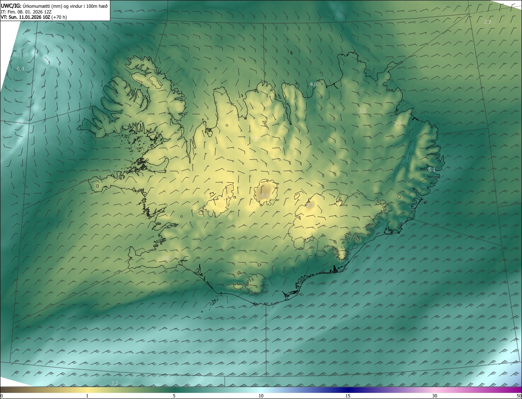Screen dimensions: 522x399
Task: Click the 2.5 value label inland northeast
Action: pos(363,111)
